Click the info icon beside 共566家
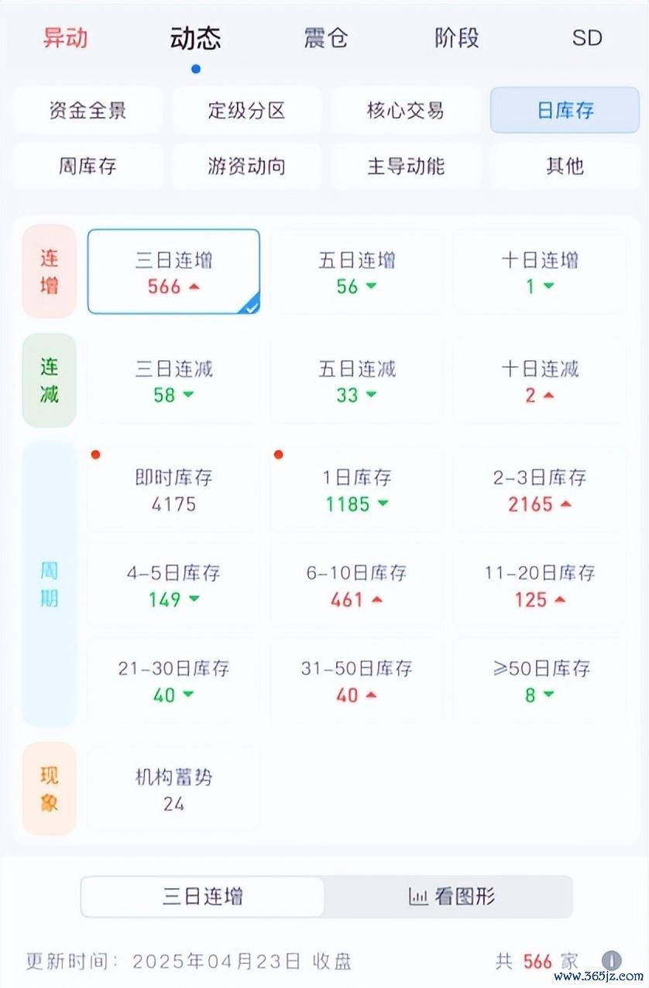Image resolution: width=649 pixels, height=988 pixels. click(611, 961)
